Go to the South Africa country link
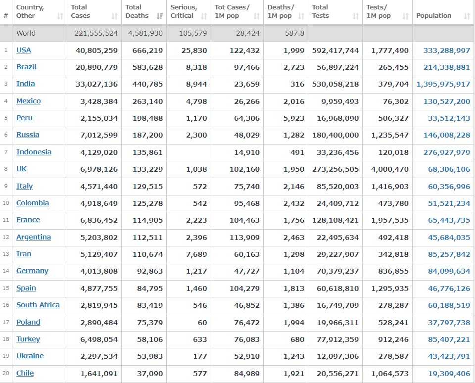 (38, 305)
